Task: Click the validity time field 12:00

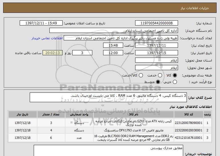Action: (113, 53)
